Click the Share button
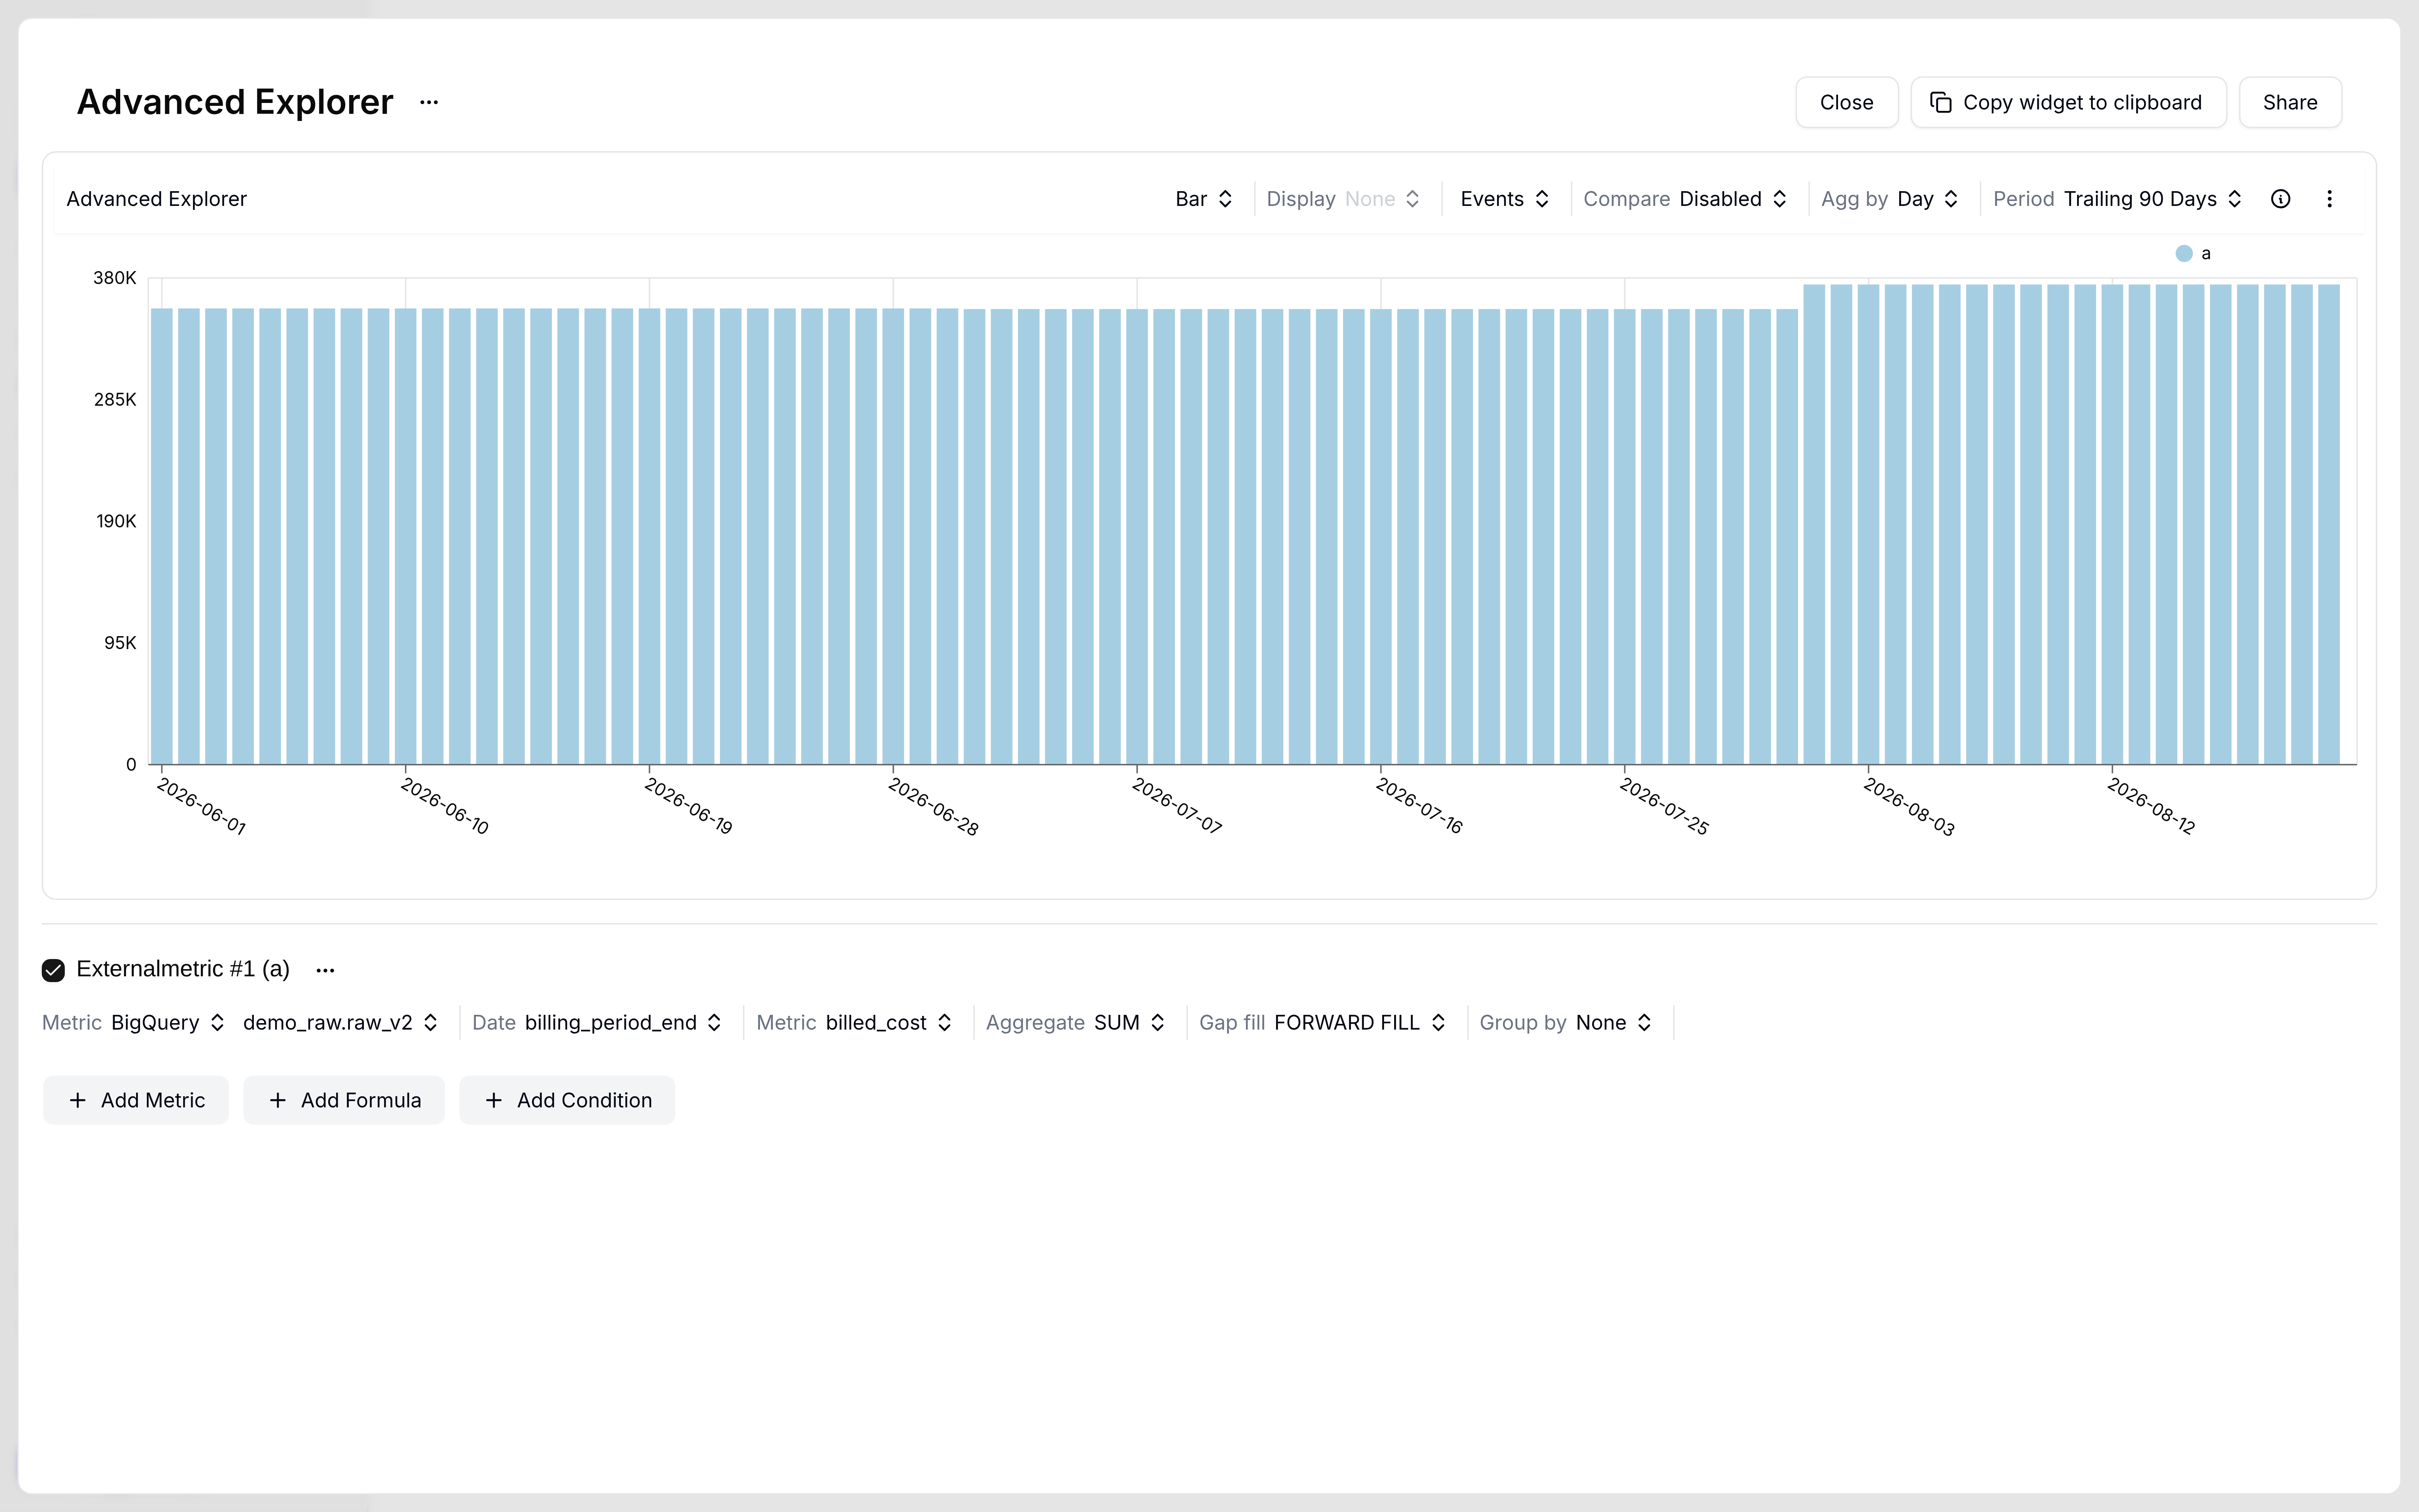Screen dimensions: 2419x1512 (2290, 102)
